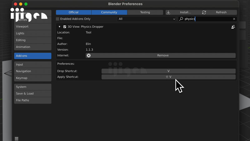Click the Blender Preferences window title
Viewport: 250px width, 141px height.
(125, 4)
